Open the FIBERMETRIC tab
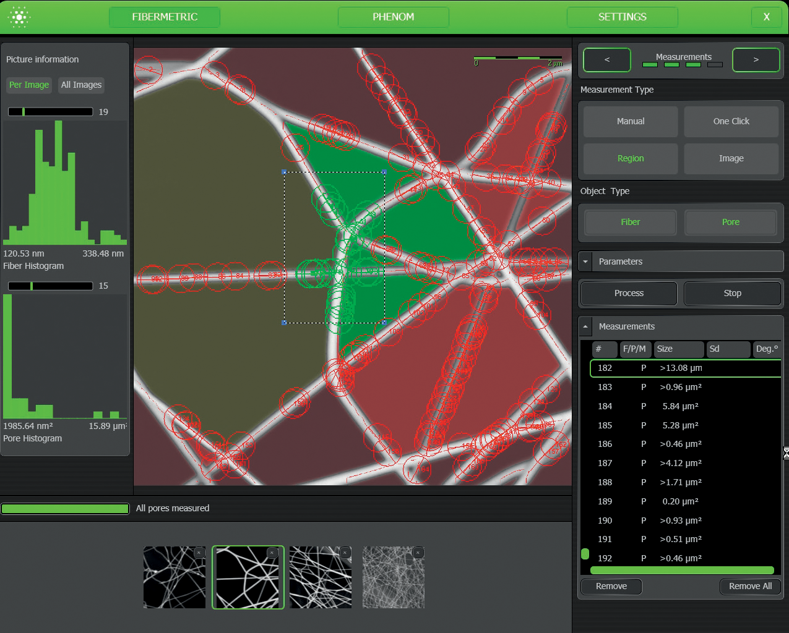This screenshot has width=789, height=633. pyautogui.click(x=165, y=17)
